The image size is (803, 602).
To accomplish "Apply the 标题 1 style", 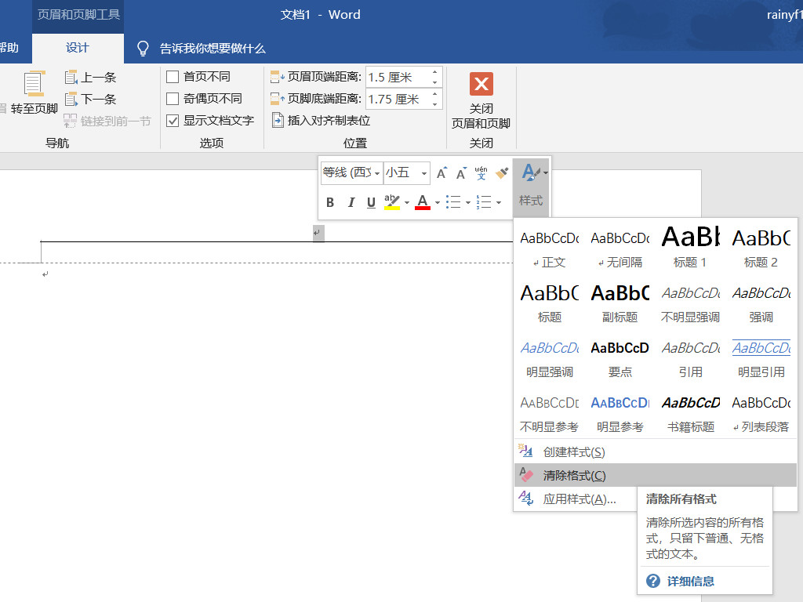I will [x=690, y=248].
